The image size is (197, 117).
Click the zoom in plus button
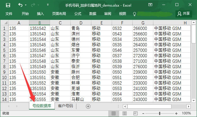[x=176, y=114]
